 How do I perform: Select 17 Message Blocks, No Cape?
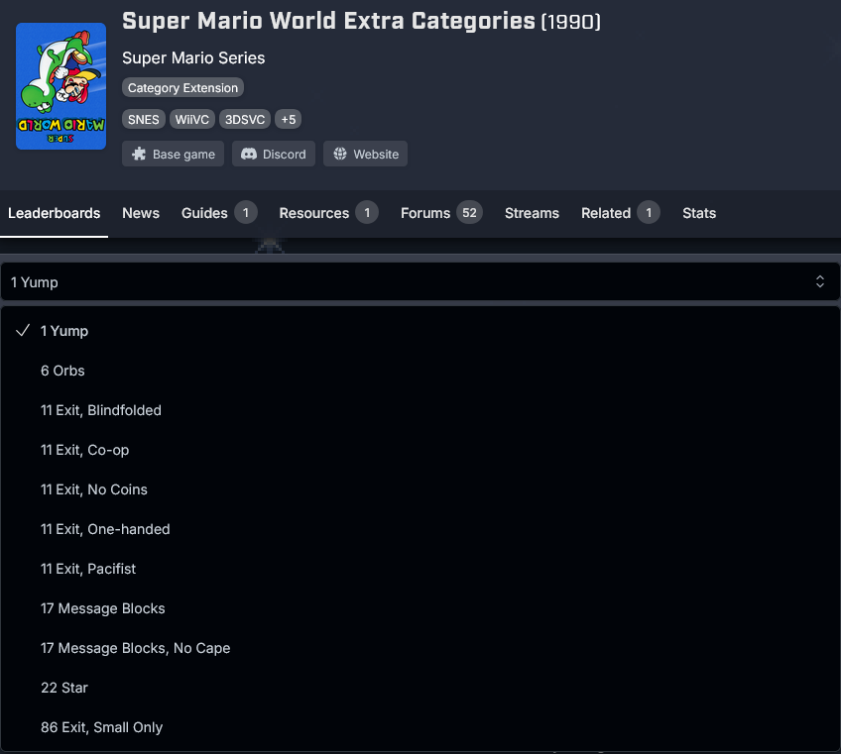(x=420, y=648)
